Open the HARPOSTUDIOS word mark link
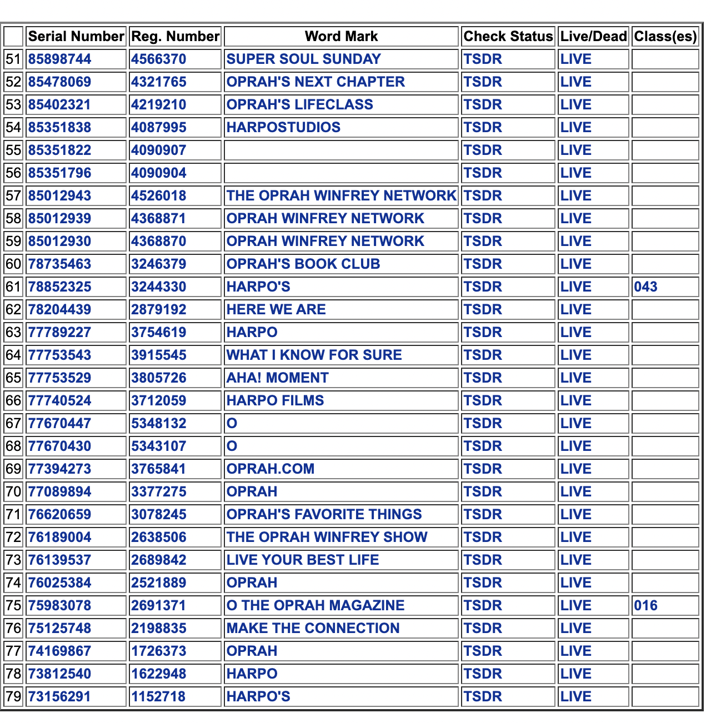Viewport: 711px width, 723px height. [283, 128]
